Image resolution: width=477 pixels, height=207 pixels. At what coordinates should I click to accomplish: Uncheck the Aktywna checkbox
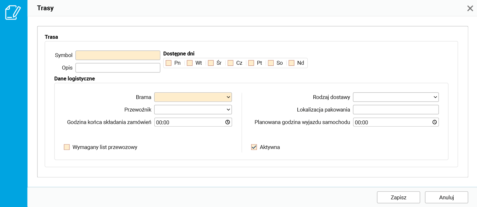(254, 147)
